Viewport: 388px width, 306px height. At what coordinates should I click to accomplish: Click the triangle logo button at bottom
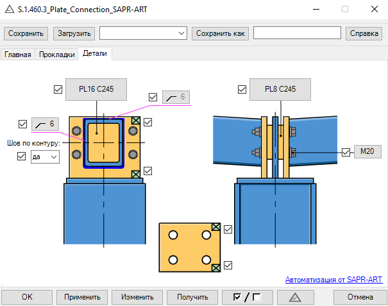(296, 297)
